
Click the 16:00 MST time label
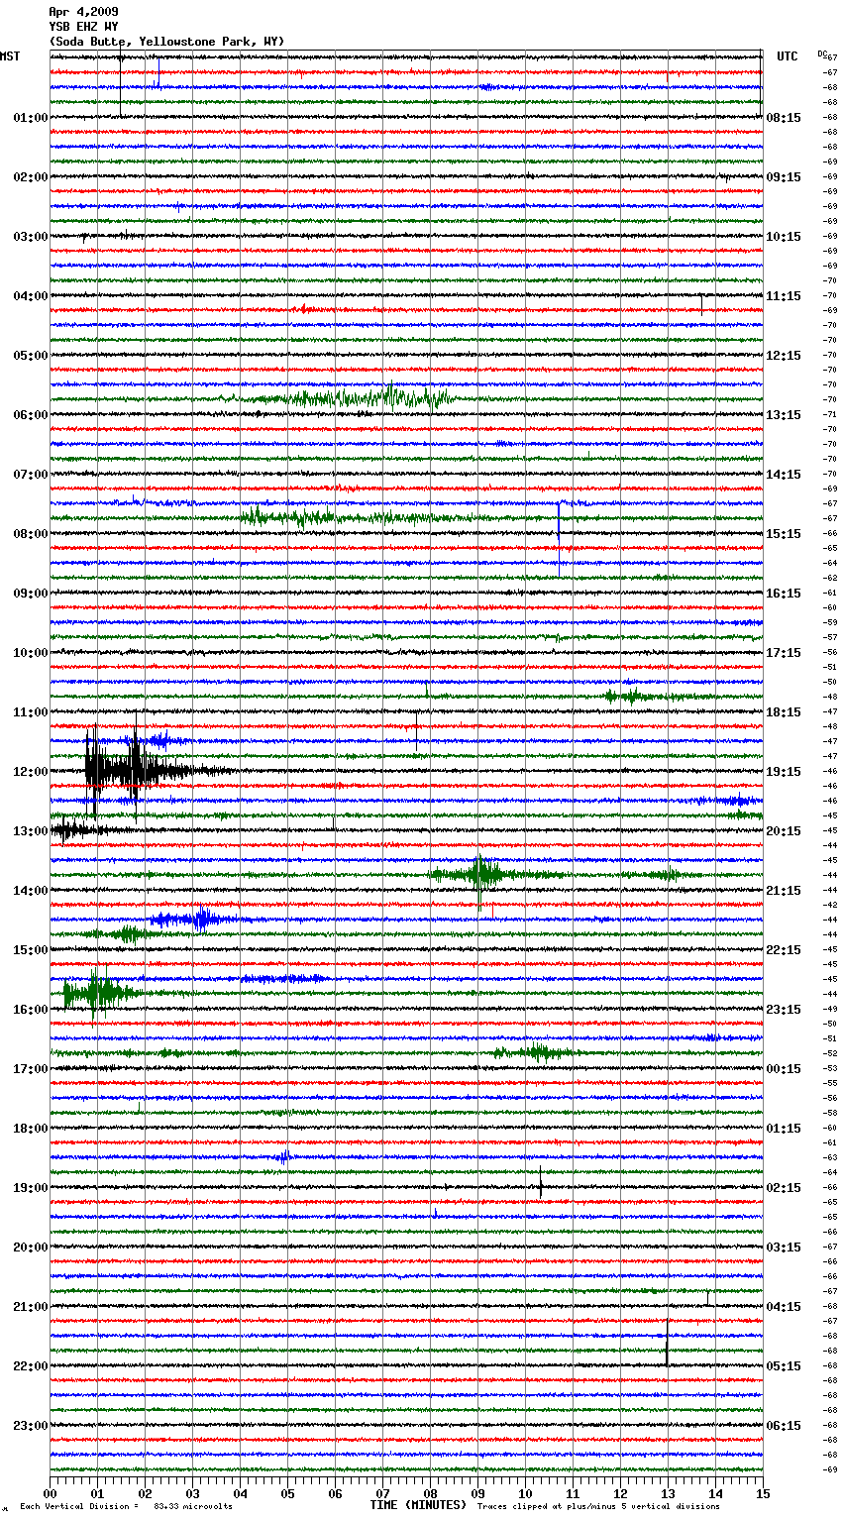click(30, 1010)
